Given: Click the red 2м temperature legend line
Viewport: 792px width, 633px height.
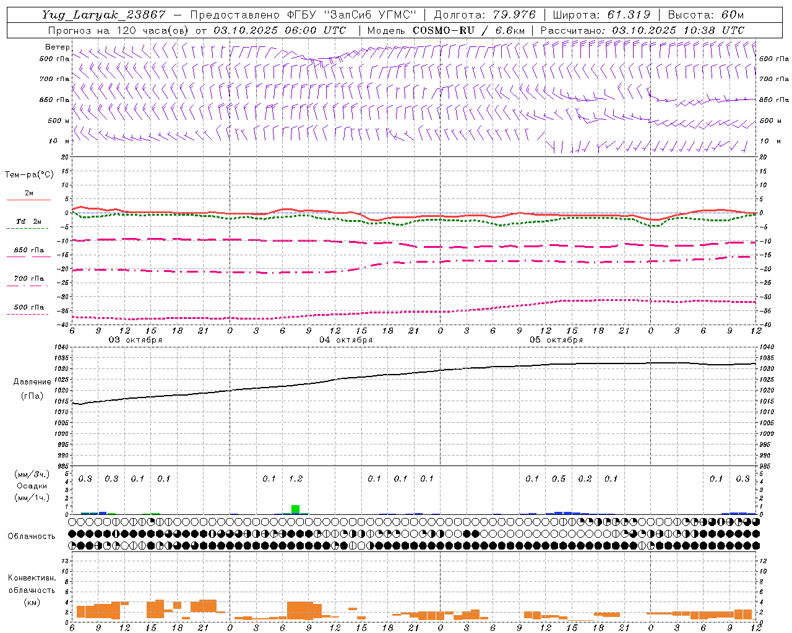Looking at the screenshot, I should click(x=28, y=200).
